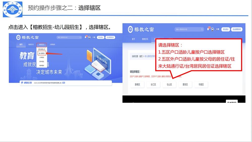Choose the 鼓楼区 district button

point(137,85)
